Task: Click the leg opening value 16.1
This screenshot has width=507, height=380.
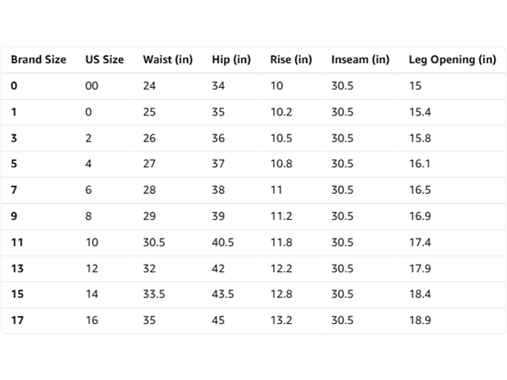Action: click(420, 164)
